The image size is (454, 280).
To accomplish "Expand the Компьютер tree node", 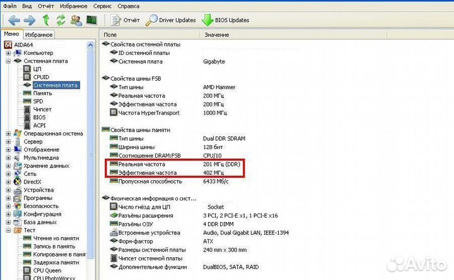I will click(8, 53).
